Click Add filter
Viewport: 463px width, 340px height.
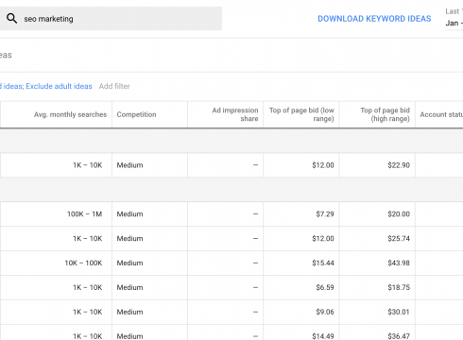click(114, 86)
